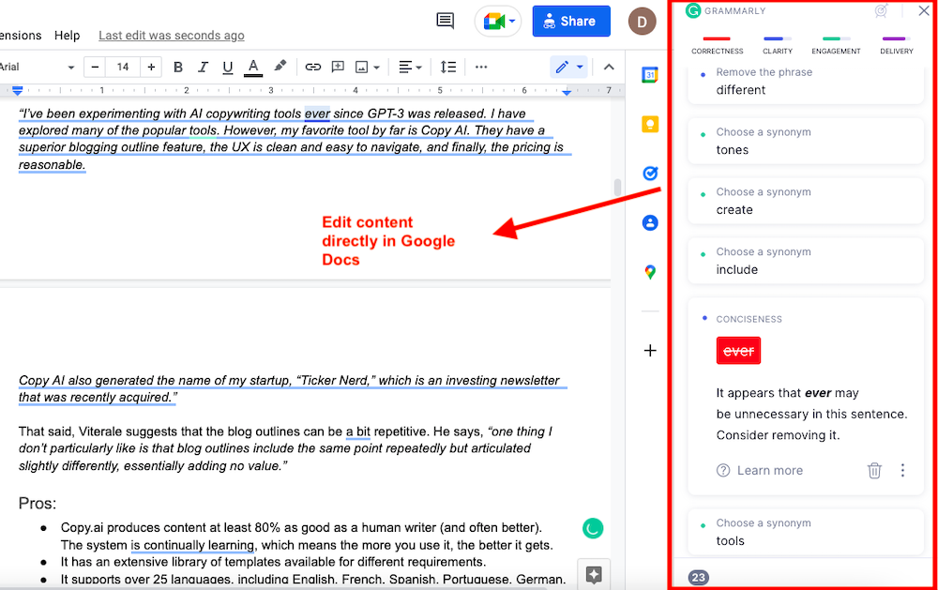Insert a link using link icon

(313, 67)
